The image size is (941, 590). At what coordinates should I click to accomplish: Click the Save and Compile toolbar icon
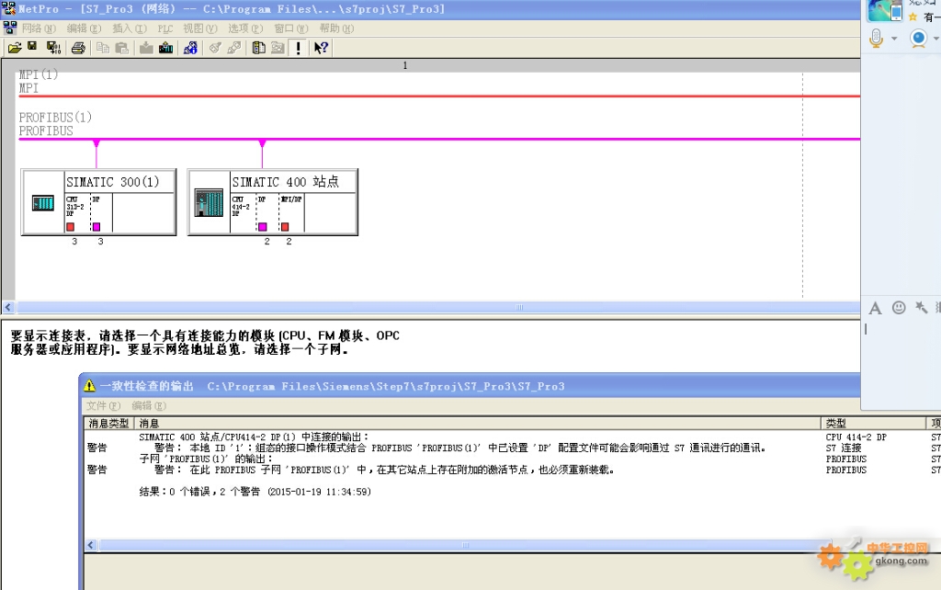53,48
